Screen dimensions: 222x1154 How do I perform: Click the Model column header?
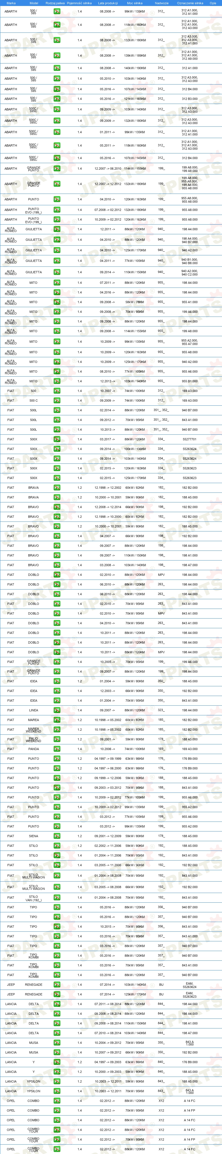click(33, 3)
